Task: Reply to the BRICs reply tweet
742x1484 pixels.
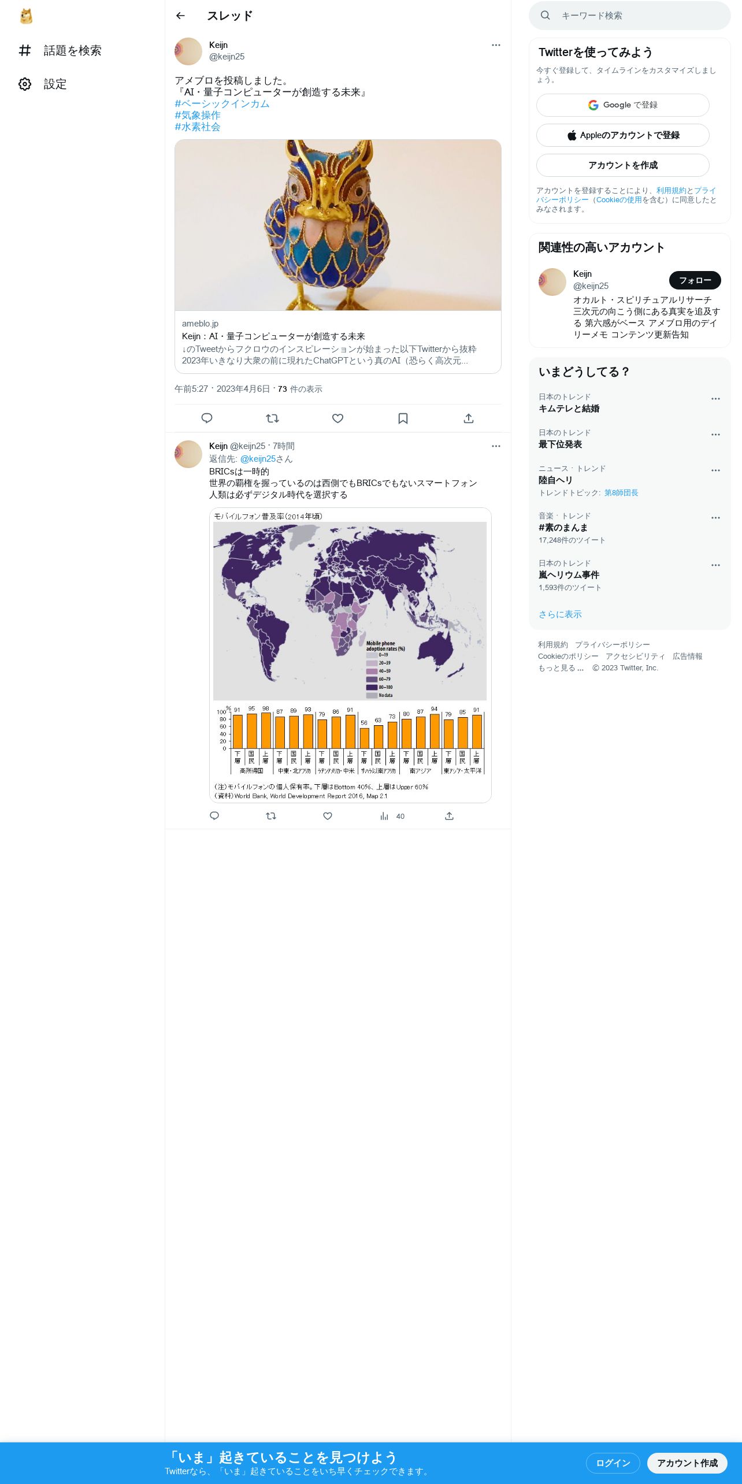Action: 214,816
